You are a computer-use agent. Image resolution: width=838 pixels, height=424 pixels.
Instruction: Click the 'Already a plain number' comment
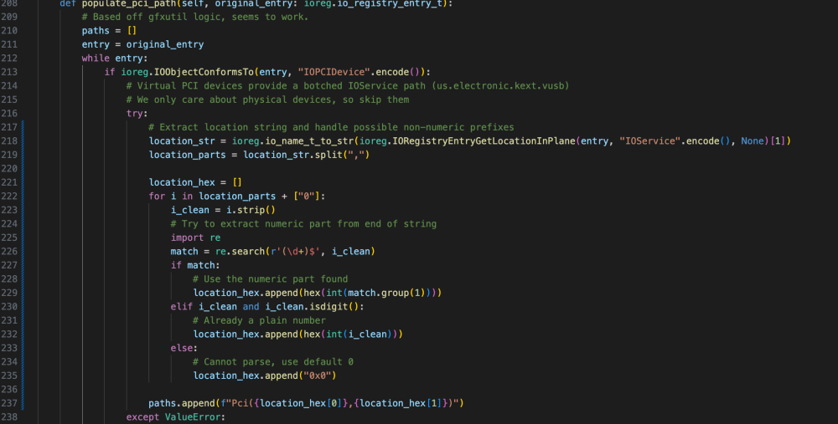[x=259, y=320]
